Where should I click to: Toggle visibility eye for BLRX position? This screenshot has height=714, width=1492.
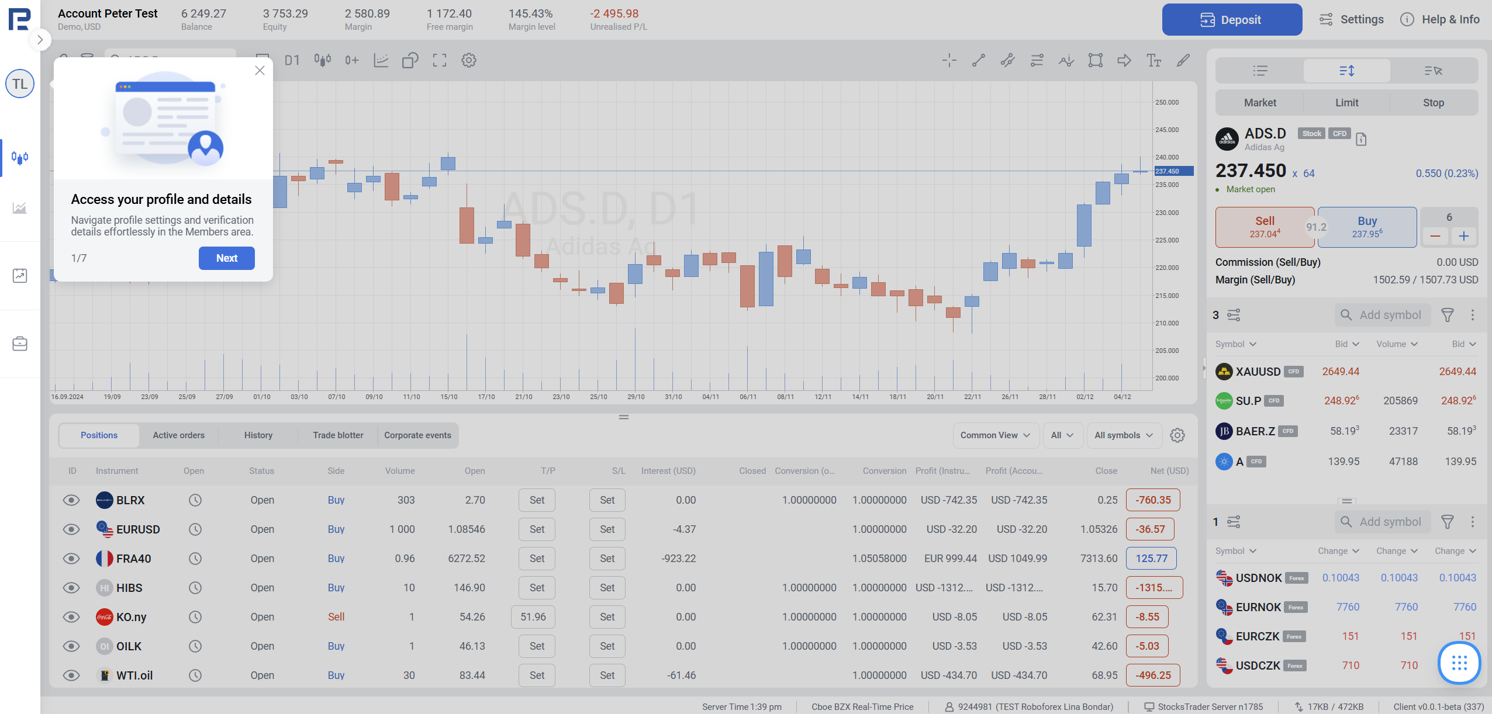click(71, 500)
